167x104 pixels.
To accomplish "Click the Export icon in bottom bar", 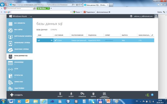I will tap(71, 94).
